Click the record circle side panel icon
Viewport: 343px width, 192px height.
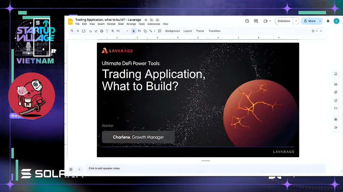pyautogui.click(x=336, y=119)
